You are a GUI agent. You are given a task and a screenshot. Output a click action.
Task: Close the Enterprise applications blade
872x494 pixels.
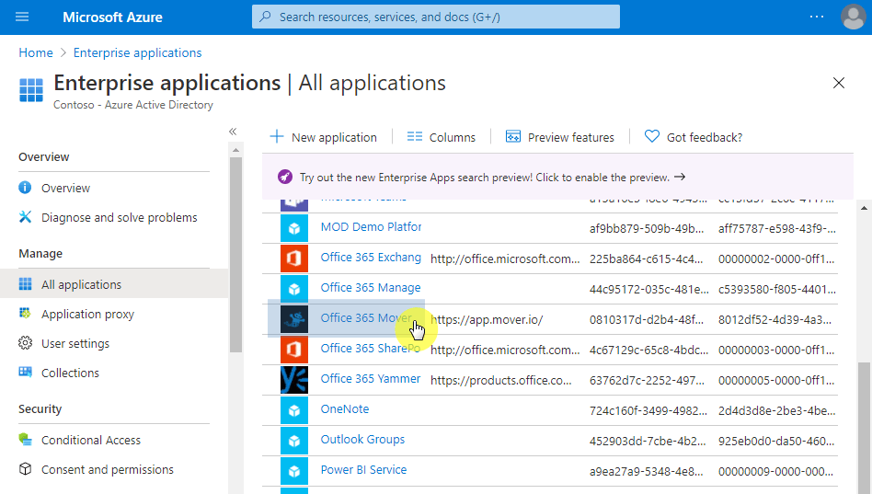839,83
